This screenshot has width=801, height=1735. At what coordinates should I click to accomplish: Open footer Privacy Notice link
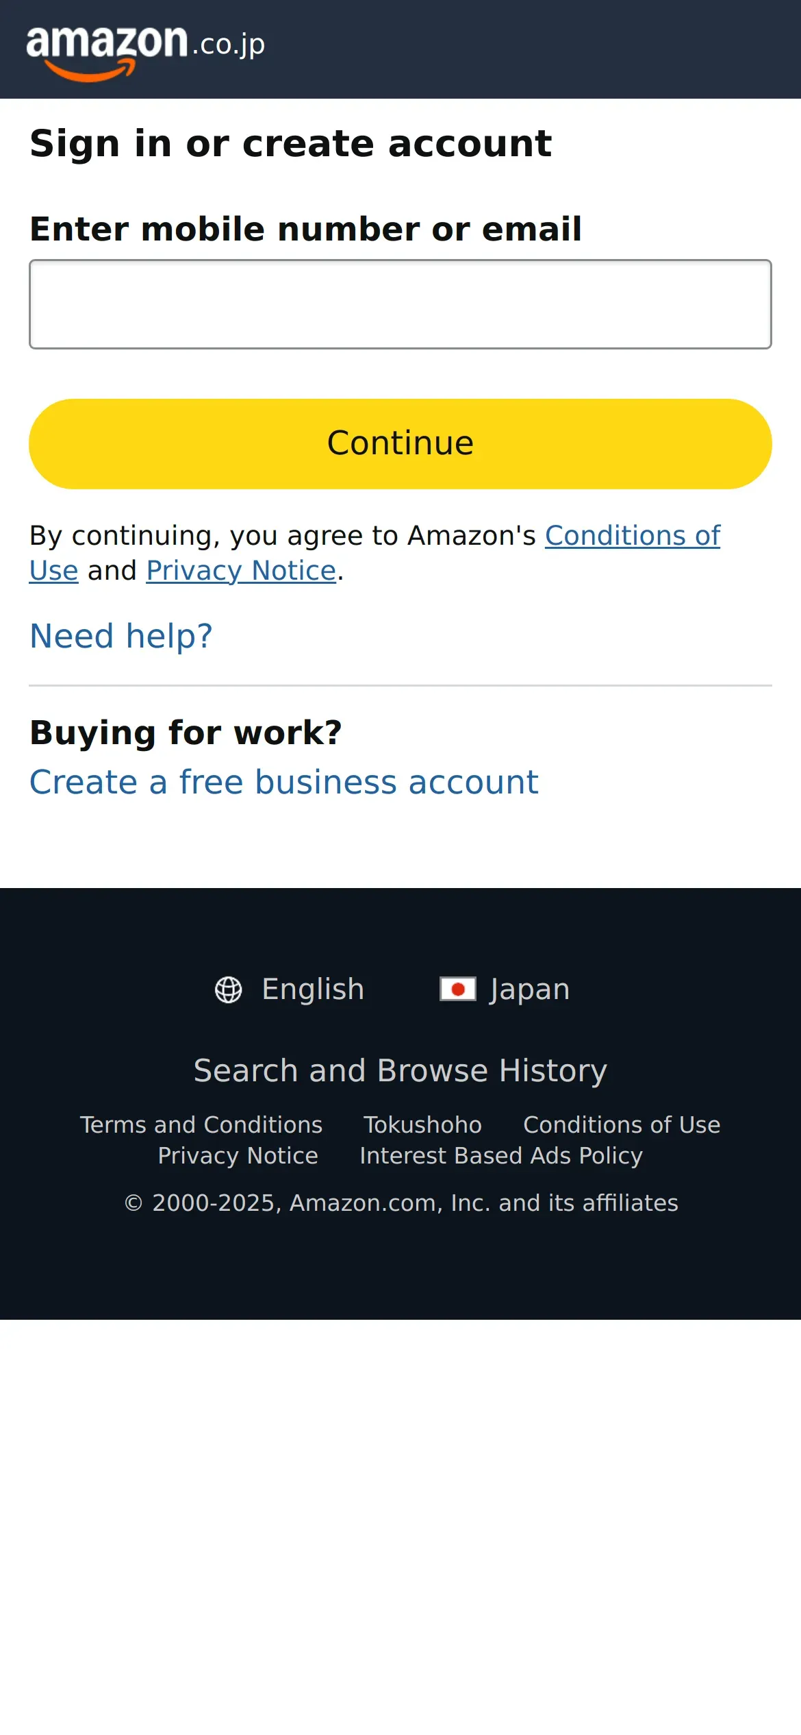point(238,1155)
